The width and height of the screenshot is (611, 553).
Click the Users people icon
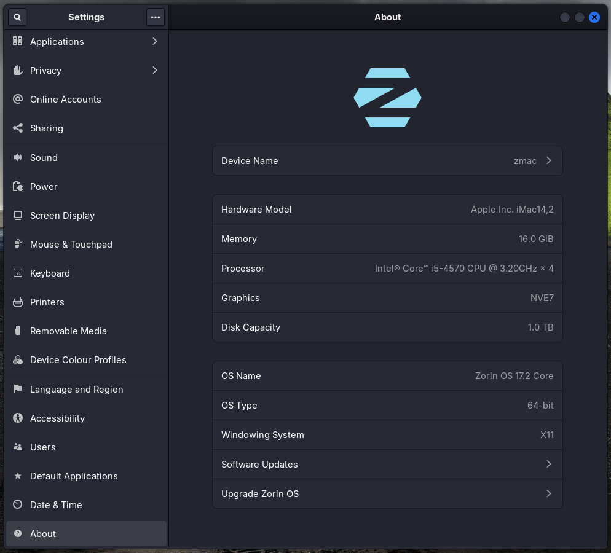click(18, 447)
